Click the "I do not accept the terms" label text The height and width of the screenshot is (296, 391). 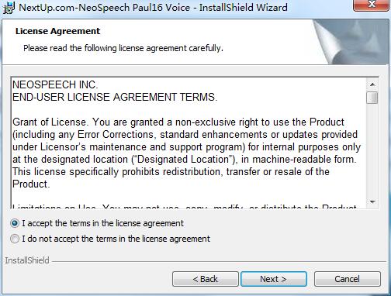(116, 239)
